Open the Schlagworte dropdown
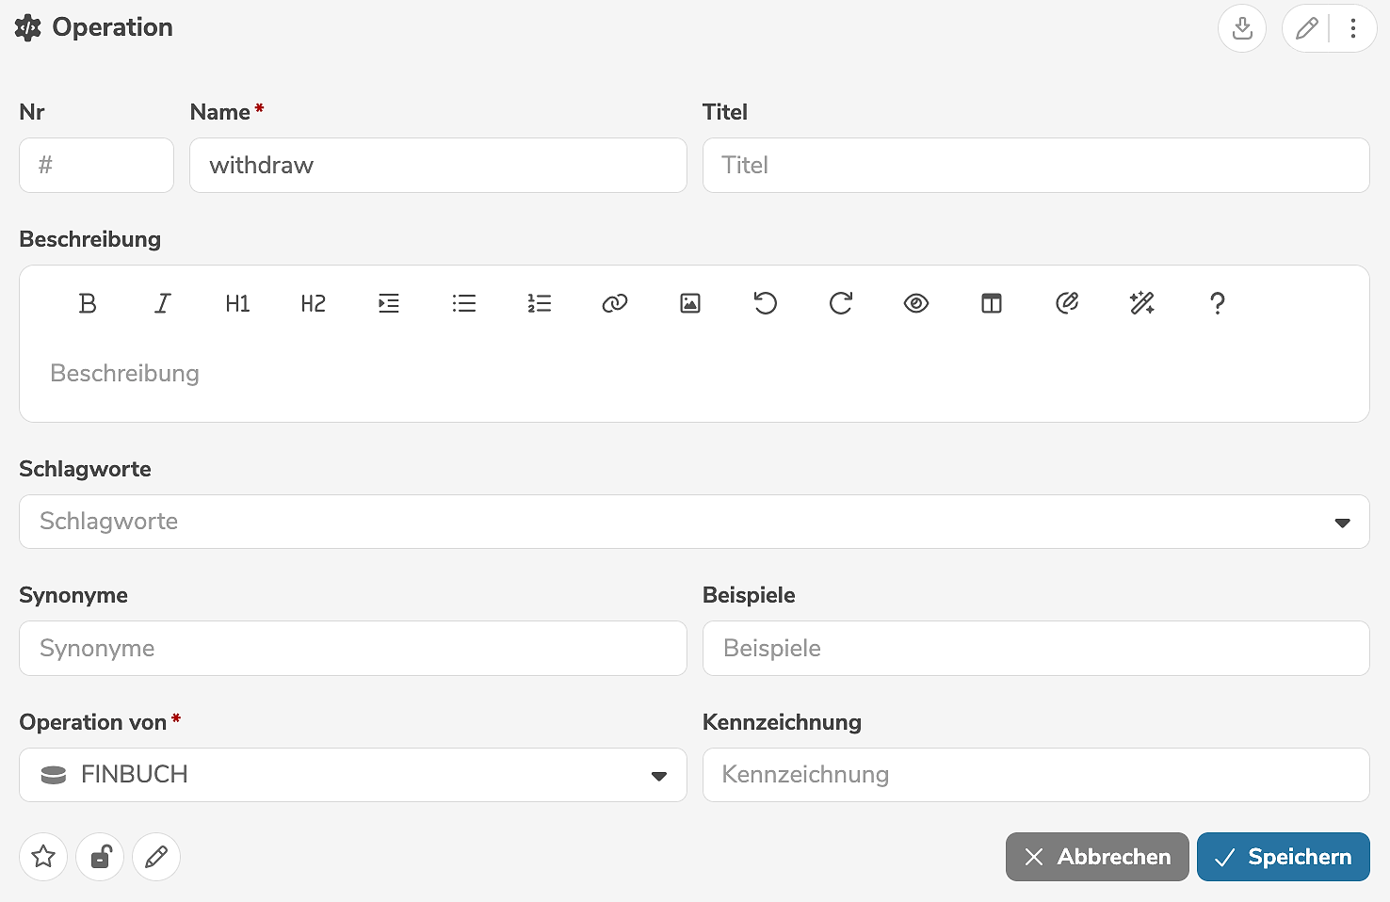 (1342, 523)
